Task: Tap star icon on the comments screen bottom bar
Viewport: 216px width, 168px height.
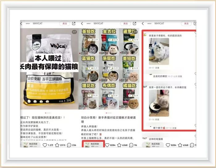Action: 180,145
